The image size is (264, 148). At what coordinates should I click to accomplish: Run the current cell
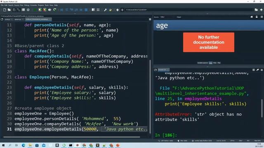[x=40, y=10]
